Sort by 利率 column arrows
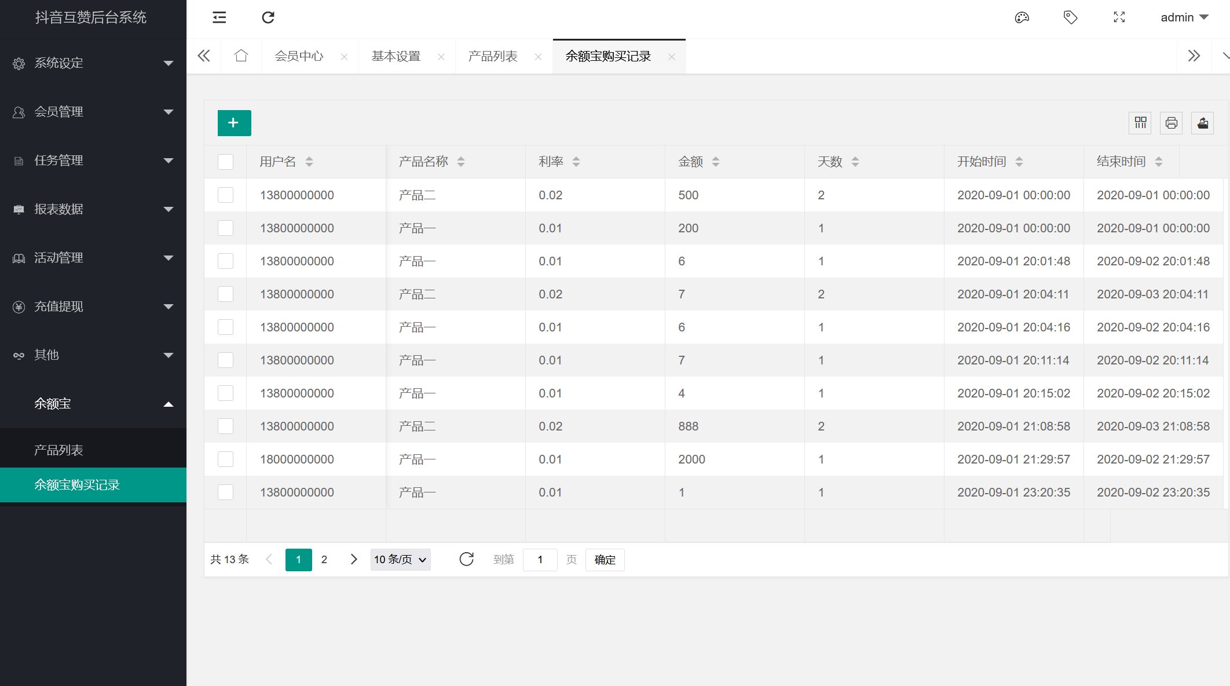Viewport: 1230px width, 686px height. [576, 162]
